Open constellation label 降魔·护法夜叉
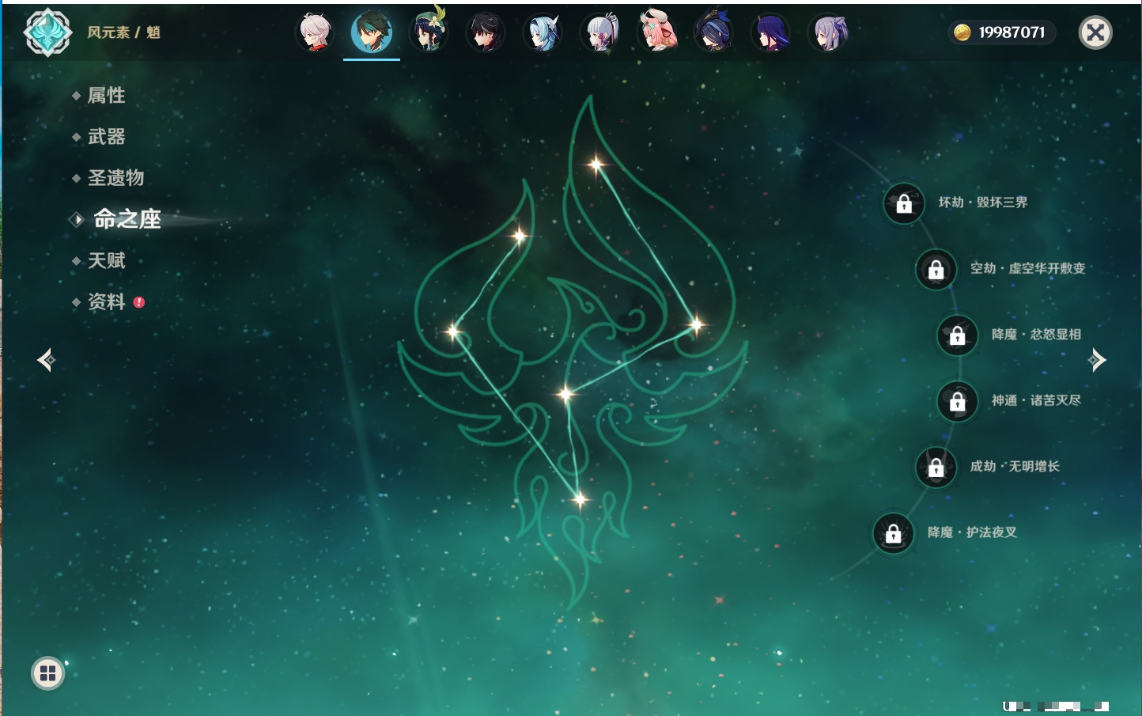Image resolution: width=1142 pixels, height=716 pixels. pyautogui.click(x=972, y=532)
